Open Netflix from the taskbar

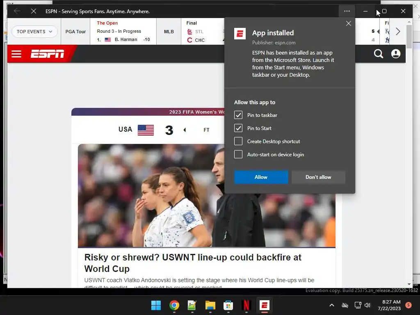click(246, 305)
